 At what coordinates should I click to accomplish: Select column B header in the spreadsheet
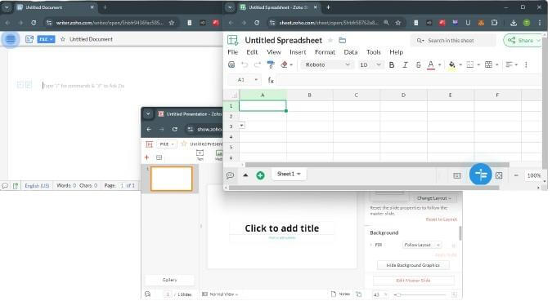click(x=309, y=95)
